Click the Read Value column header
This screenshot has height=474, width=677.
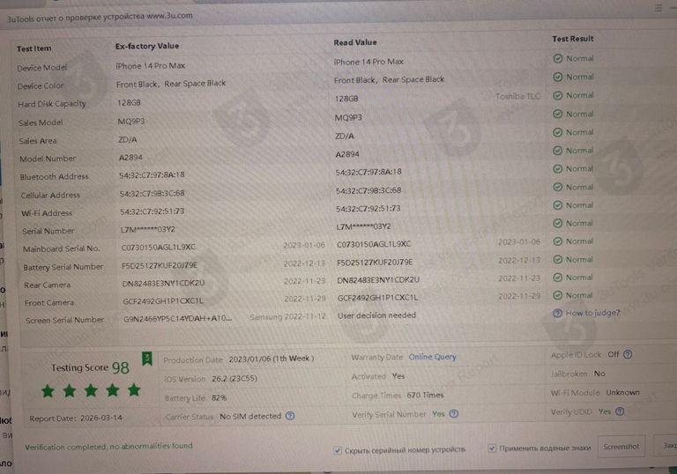pyautogui.click(x=354, y=42)
